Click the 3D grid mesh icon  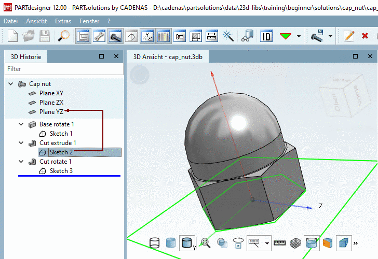[295, 243]
